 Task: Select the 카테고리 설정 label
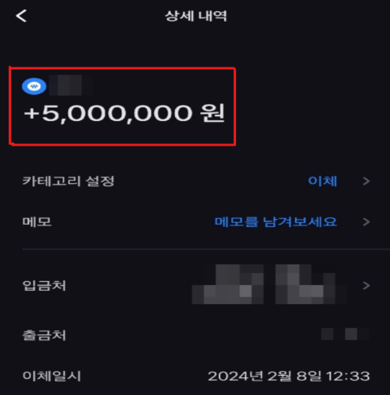[x=69, y=181]
